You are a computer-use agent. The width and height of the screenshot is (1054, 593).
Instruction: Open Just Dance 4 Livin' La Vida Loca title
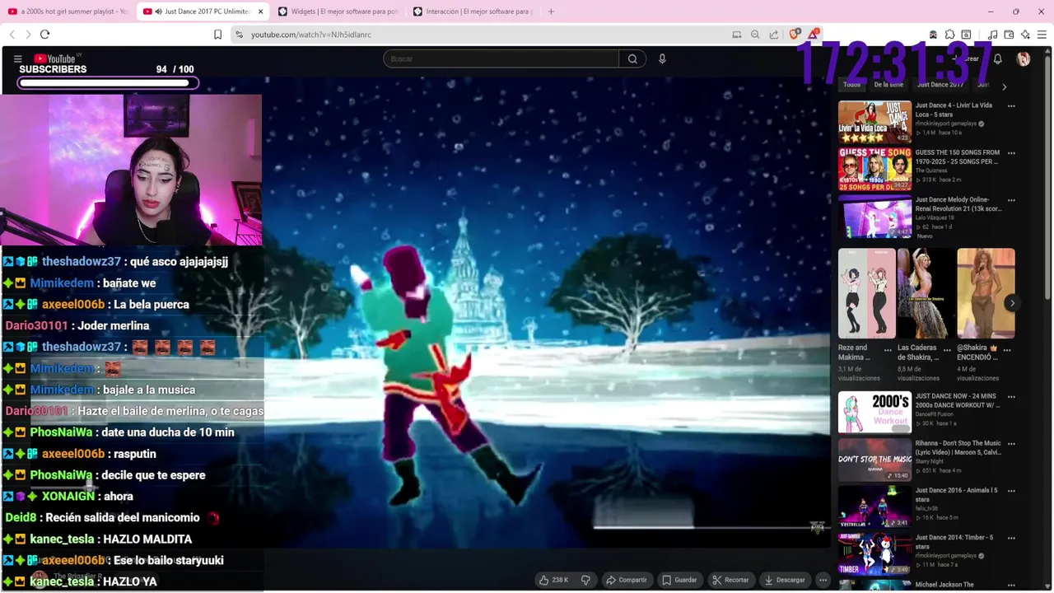(x=954, y=110)
